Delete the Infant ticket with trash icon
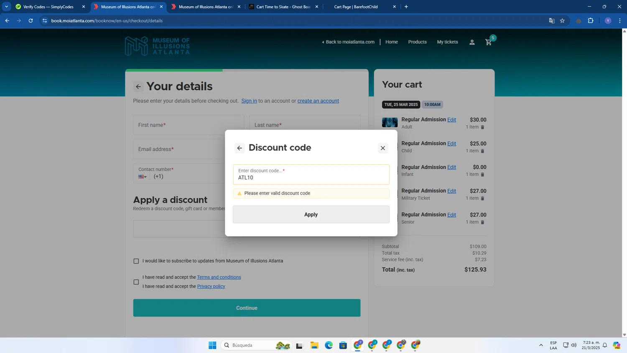Screen dimensions: 627x353 482,174
